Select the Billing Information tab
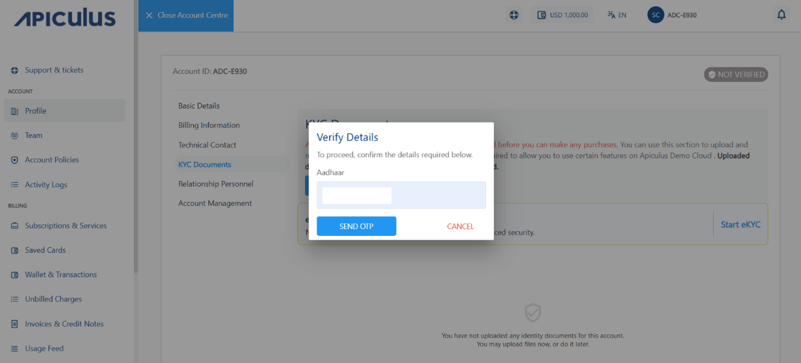This screenshot has height=363, width=801. 209,125
